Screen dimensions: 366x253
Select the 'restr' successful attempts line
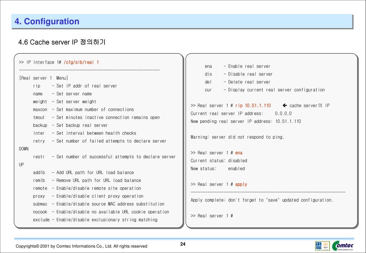coord(104,157)
